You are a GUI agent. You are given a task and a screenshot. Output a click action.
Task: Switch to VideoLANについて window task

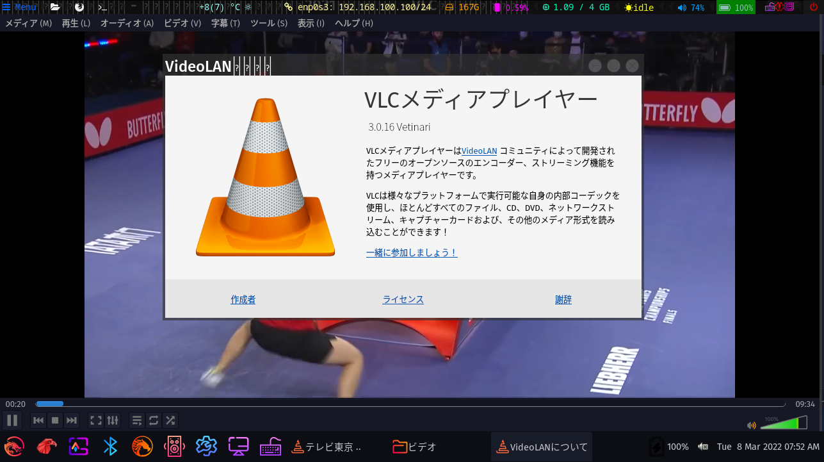(541, 447)
